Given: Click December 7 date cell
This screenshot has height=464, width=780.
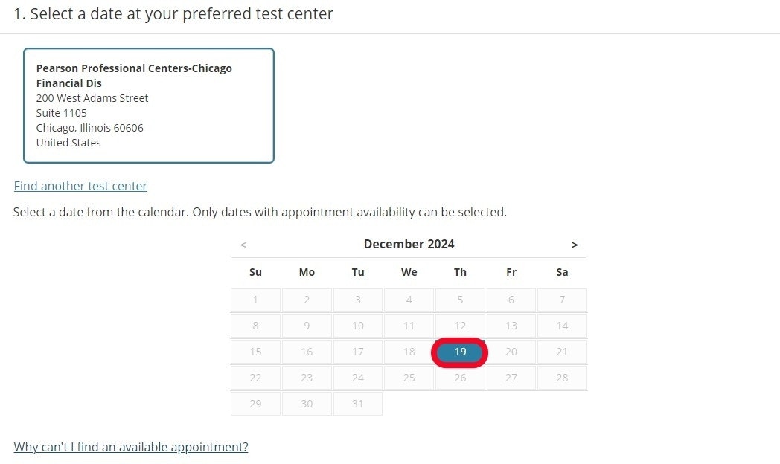Looking at the screenshot, I should 562,300.
